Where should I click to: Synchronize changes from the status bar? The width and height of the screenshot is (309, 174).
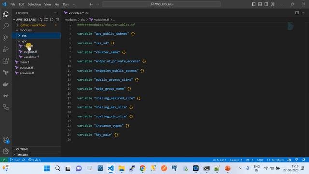click(23, 160)
